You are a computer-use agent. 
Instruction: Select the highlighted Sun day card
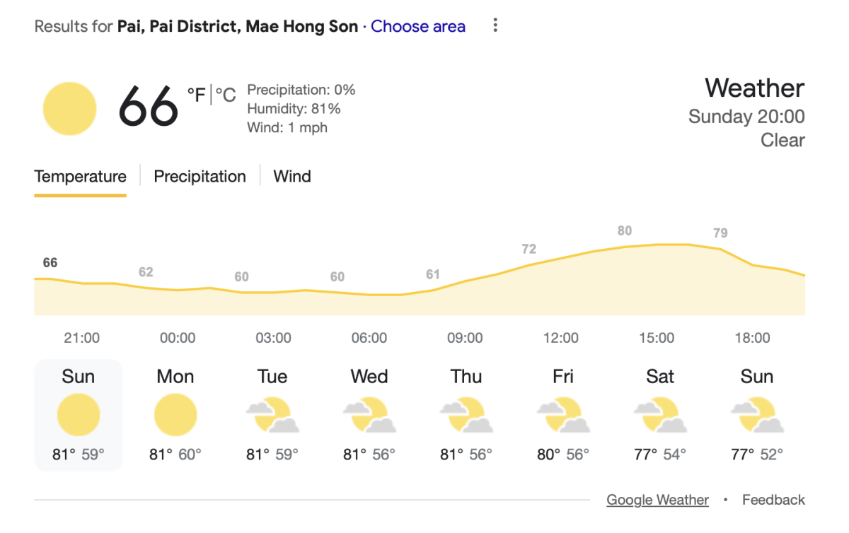click(x=79, y=415)
